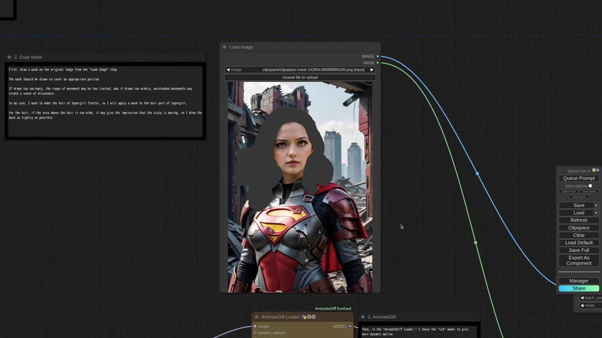Open the Manager button
This screenshot has width=602, height=338.
[579, 281]
